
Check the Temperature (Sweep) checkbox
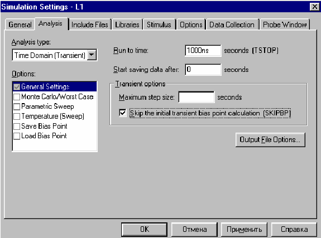pos(17,116)
